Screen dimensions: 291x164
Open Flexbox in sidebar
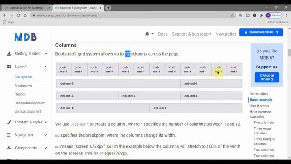coord(20,94)
